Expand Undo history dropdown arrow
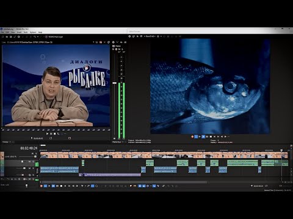Image resolution: width=293 pixels, height=219 pixels. click(38, 36)
